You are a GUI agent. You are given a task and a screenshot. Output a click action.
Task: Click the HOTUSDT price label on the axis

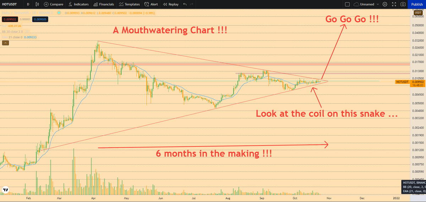point(403,82)
